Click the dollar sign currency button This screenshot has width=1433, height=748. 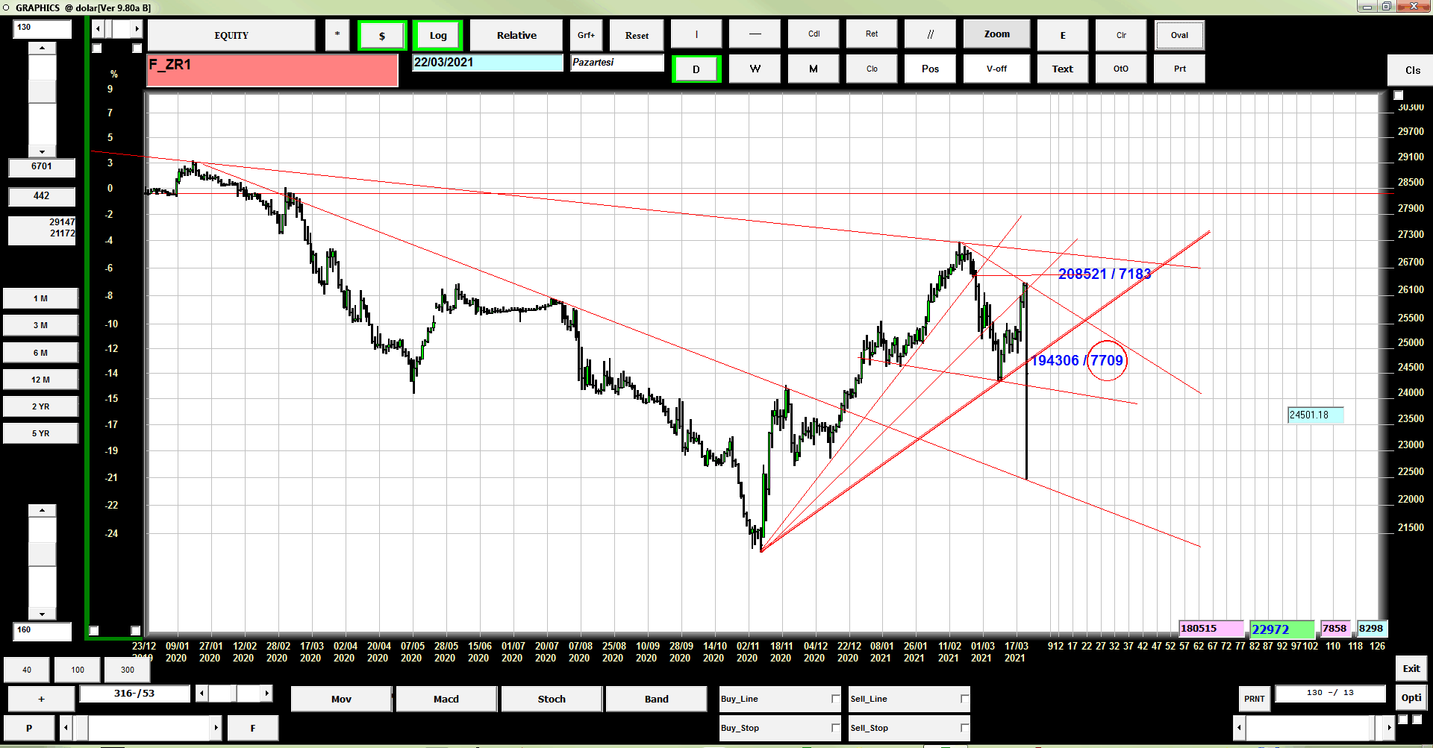tap(382, 36)
